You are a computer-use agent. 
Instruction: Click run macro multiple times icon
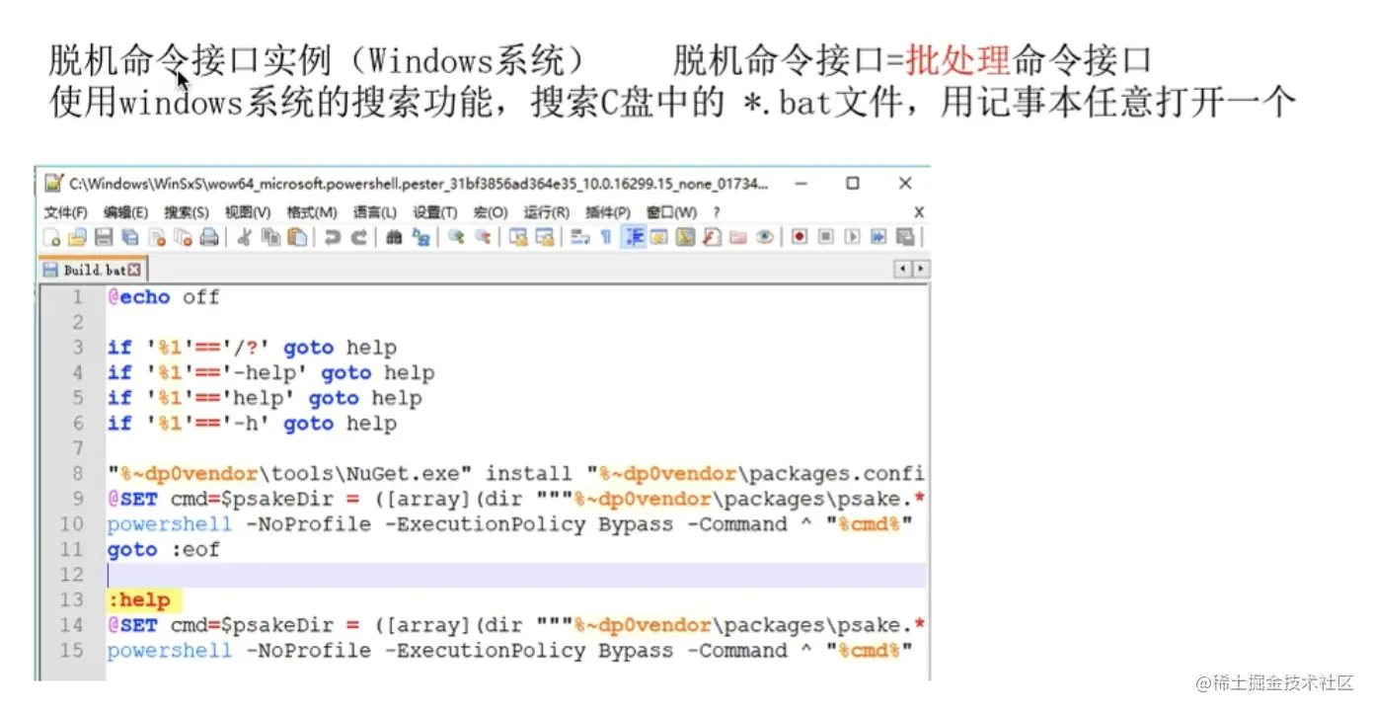[x=878, y=237]
